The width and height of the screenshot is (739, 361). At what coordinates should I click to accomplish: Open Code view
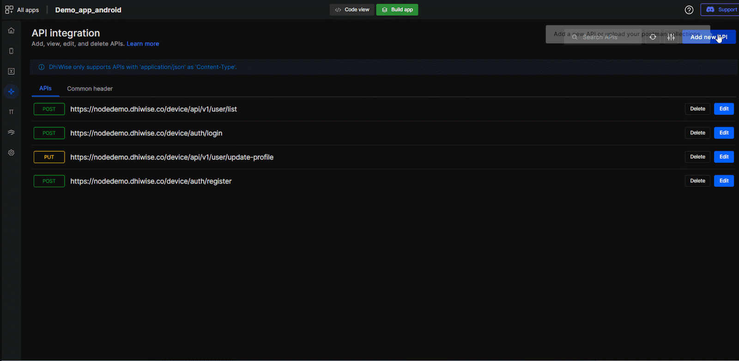click(x=352, y=10)
